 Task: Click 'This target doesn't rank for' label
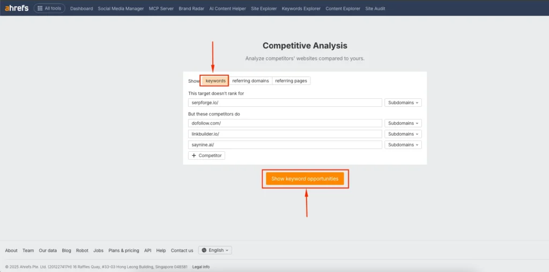coord(216,94)
